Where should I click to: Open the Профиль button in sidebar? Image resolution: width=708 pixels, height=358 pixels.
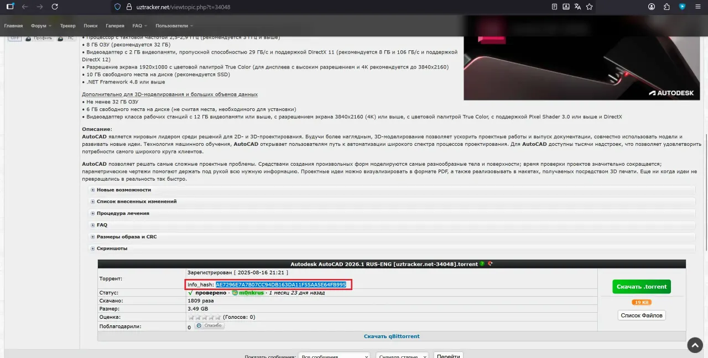(x=39, y=38)
